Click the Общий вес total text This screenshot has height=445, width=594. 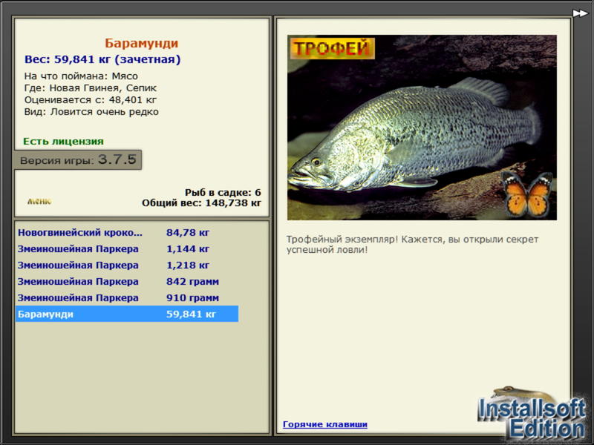click(201, 202)
